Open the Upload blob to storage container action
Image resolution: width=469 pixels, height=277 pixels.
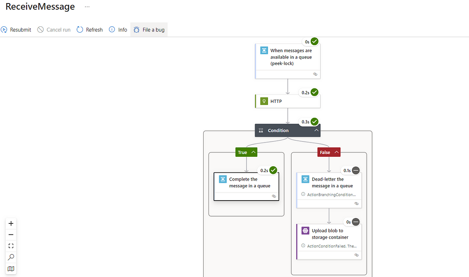(329, 241)
